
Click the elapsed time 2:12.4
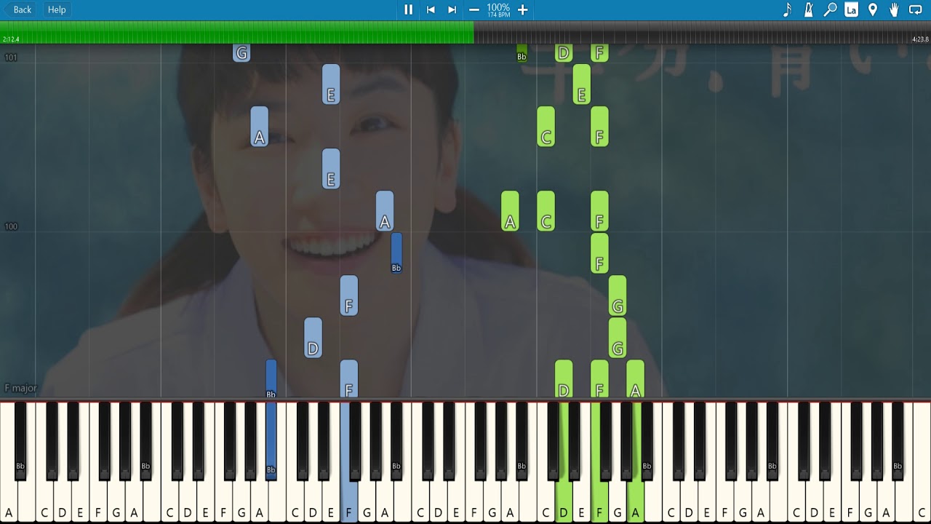[11, 39]
